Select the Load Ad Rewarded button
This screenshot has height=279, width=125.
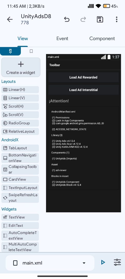(83, 77)
